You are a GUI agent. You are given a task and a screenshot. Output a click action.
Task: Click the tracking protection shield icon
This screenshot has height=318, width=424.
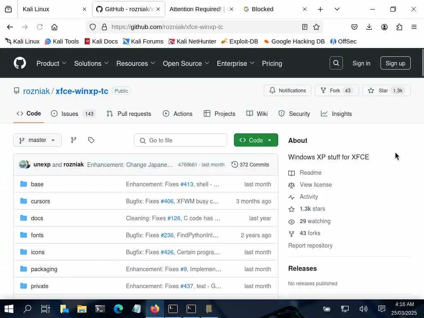click(93, 27)
